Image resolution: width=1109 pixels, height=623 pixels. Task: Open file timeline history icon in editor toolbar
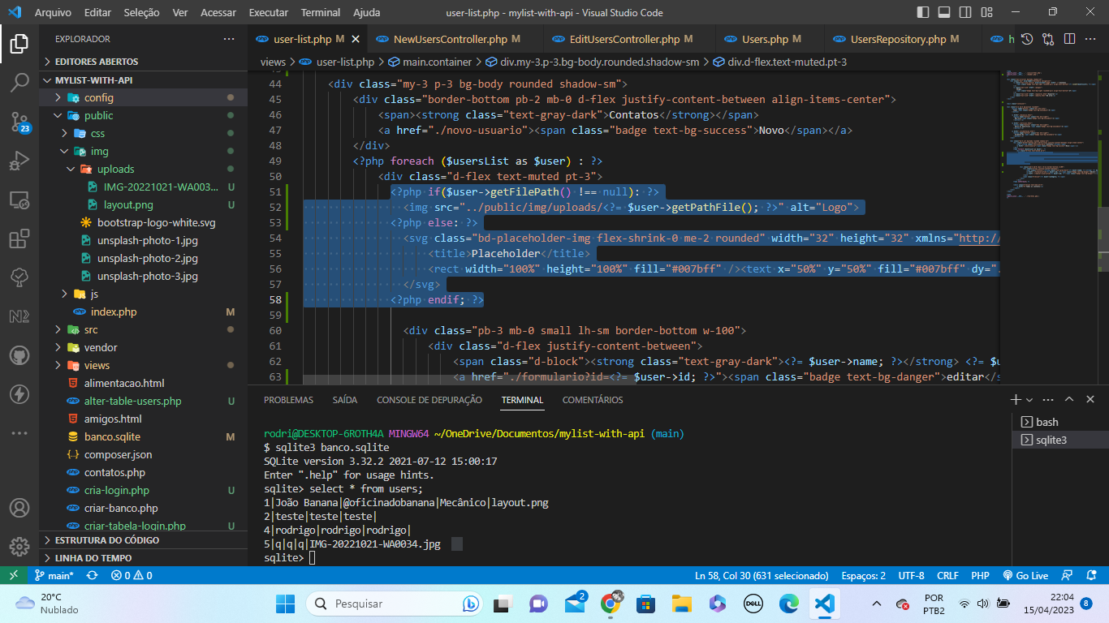pos(1027,39)
